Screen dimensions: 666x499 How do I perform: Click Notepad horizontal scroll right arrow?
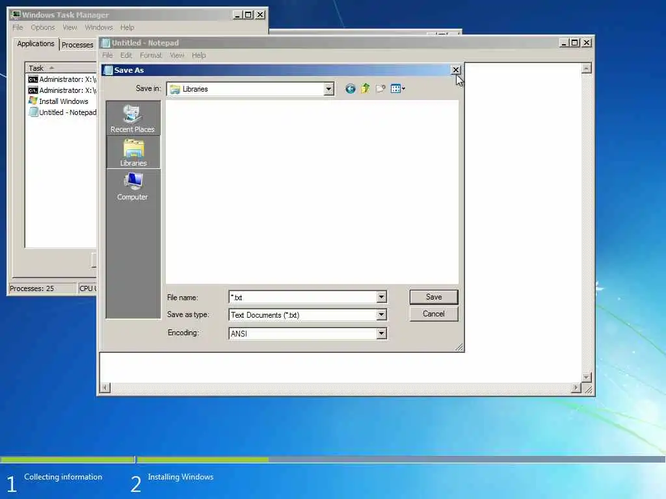click(x=576, y=387)
